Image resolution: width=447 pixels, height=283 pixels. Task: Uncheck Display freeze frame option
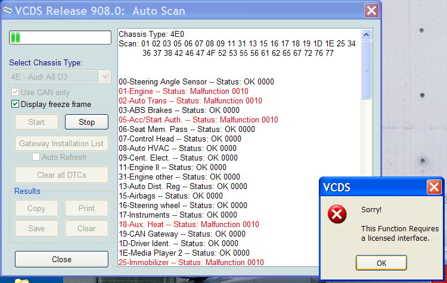pos(15,104)
